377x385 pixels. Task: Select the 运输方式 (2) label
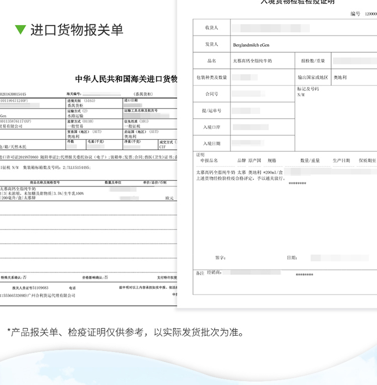(x=77, y=111)
